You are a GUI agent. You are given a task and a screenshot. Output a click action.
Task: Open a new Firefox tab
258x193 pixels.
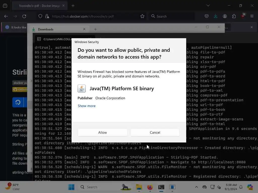click(x=73, y=6)
